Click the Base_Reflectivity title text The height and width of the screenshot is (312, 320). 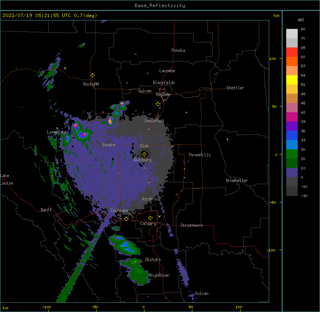point(160,6)
